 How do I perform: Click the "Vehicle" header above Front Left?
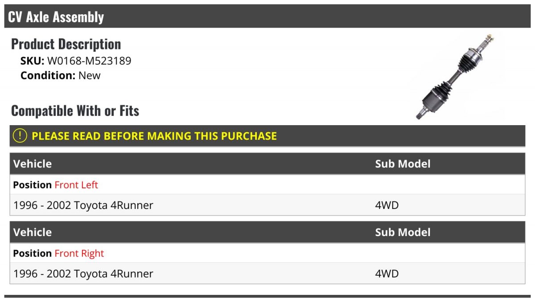click(33, 164)
